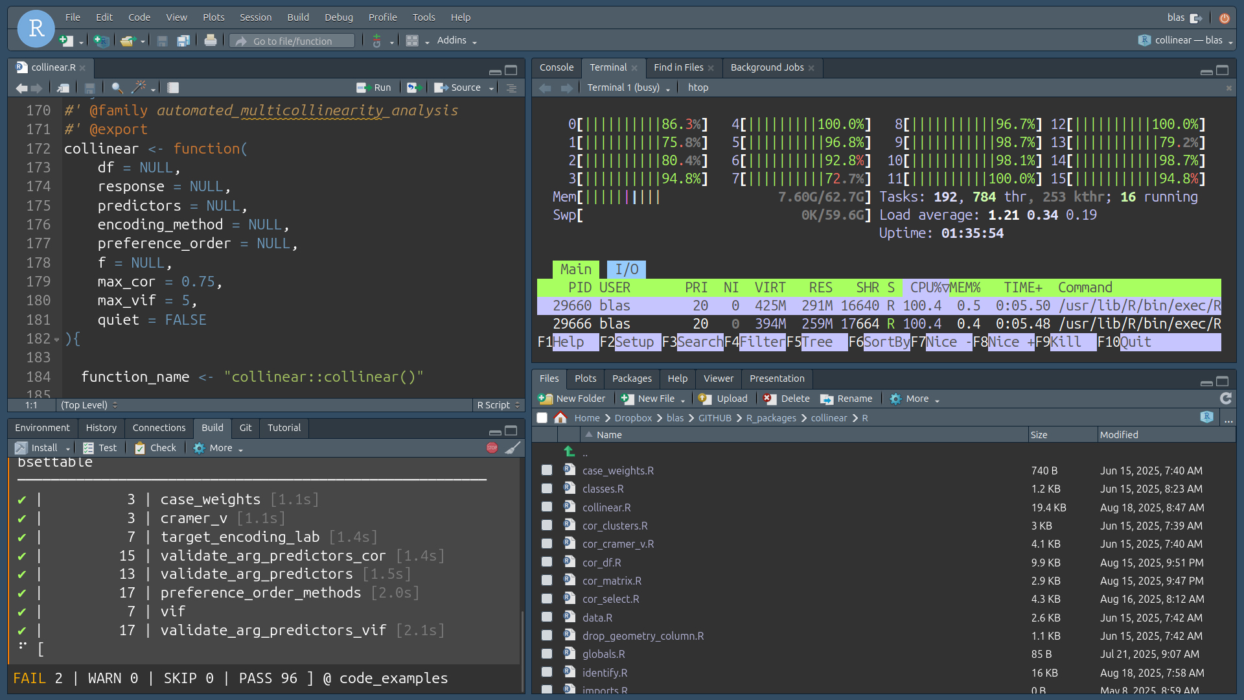This screenshot has height=700, width=1244.
Task: Clear build output with the broom icon
Action: pos(513,448)
